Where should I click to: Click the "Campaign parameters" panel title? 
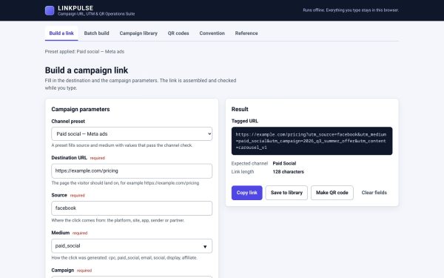coord(81,109)
